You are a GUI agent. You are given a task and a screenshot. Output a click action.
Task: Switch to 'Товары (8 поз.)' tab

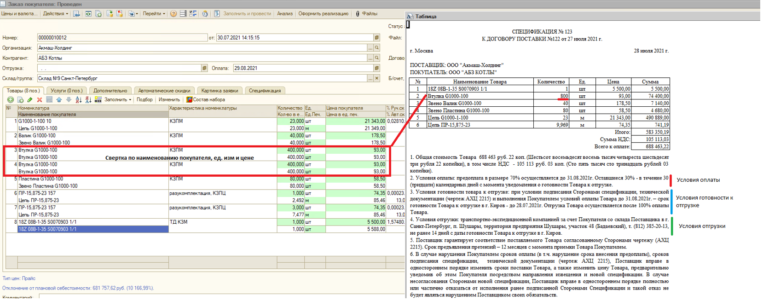23,91
